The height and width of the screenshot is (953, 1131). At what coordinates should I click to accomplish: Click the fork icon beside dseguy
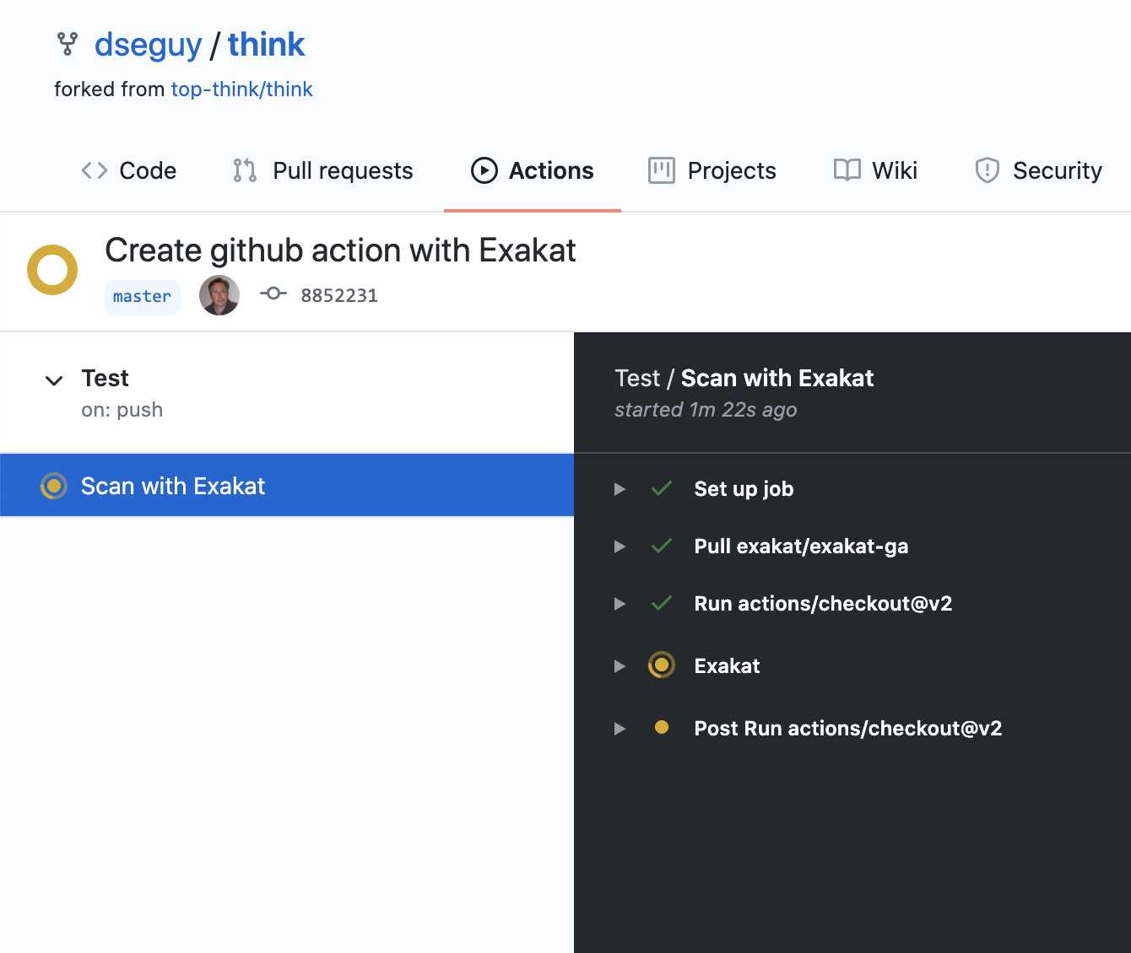(68, 44)
